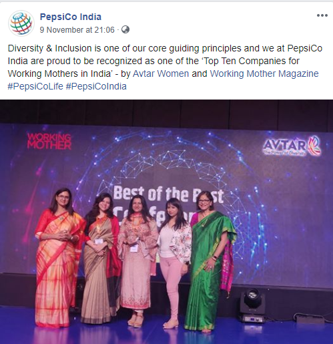Follow the Working Mother Magazine link
333x344 pixels.
point(264,73)
